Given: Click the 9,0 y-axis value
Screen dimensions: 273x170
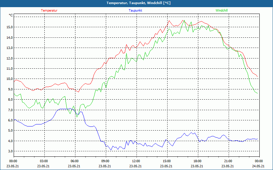Looking at the screenshot, I should tap(10, 89).
